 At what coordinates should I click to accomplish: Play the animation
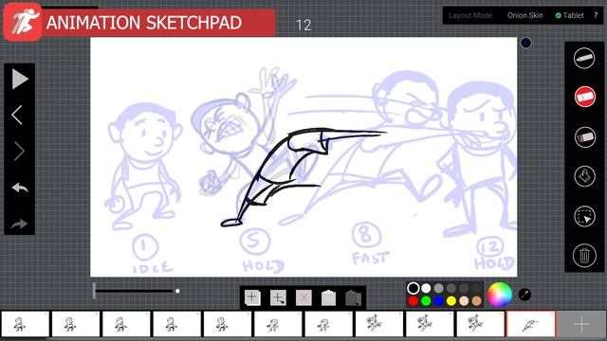pyautogui.click(x=20, y=79)
